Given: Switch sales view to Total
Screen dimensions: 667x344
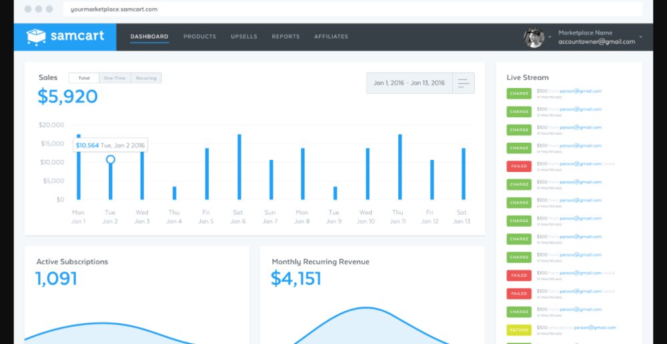Looking at the screenshot, I should coord(84,78).
